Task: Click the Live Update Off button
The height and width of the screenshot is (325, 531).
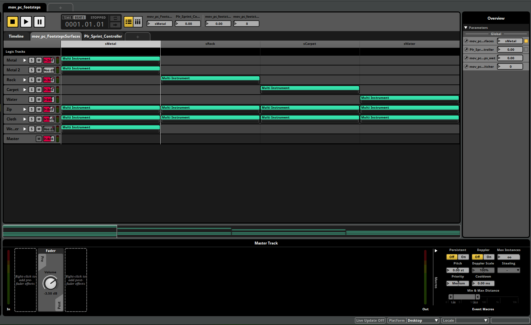Action: (370, 320)
